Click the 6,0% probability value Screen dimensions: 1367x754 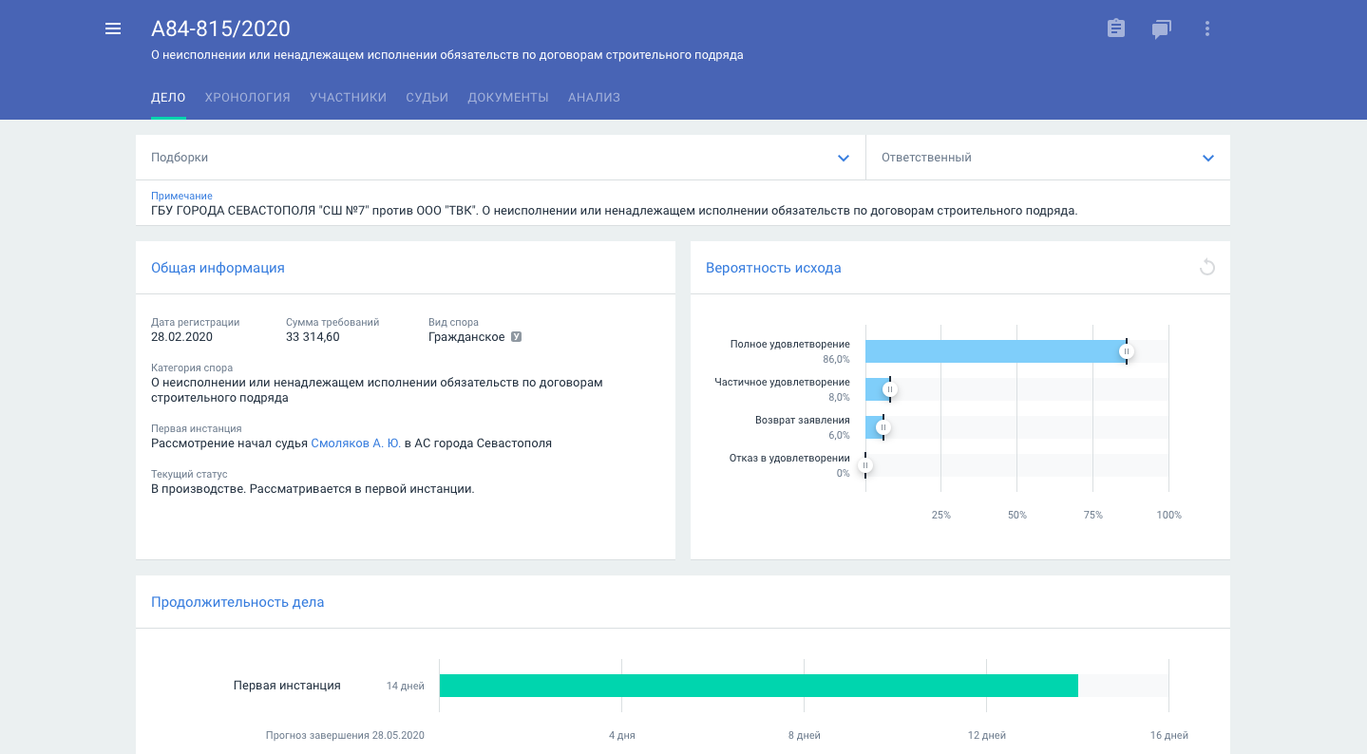pos(839,435)
